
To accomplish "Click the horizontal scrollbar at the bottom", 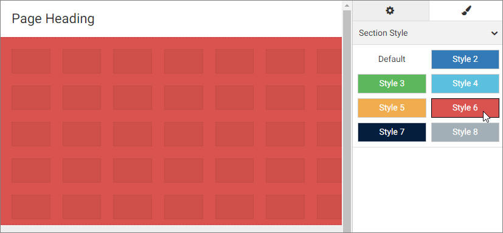I will tap(172, 229).
